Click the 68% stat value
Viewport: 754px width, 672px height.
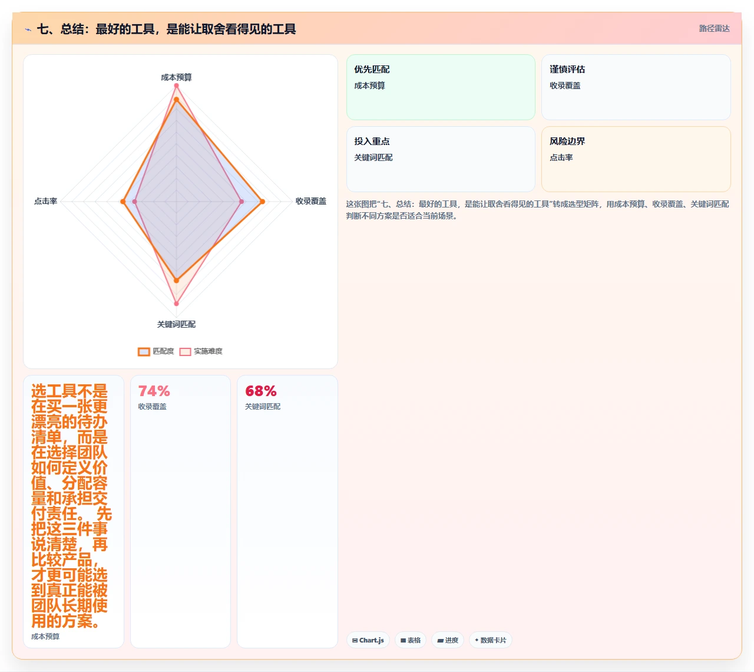pyautogui.click(x=261, y=391)
